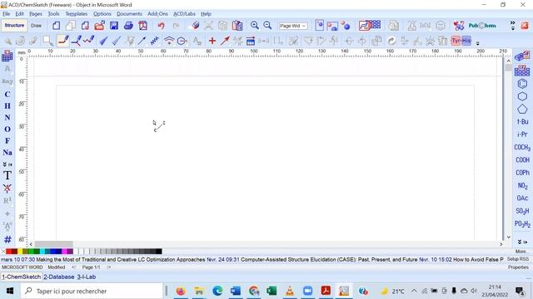
Task: Open the Add-Ons menu
Action: pyautogui.click(x=157, y=14)
